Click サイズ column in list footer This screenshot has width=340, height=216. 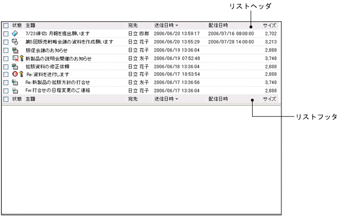point(270,99)
